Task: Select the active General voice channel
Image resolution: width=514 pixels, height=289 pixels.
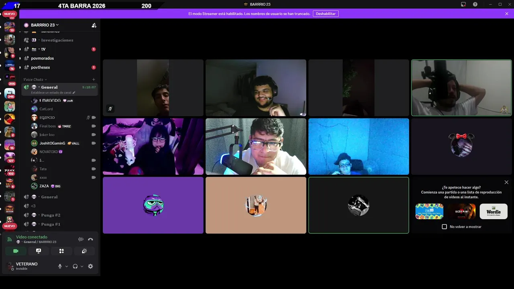Action: [59, 89]
